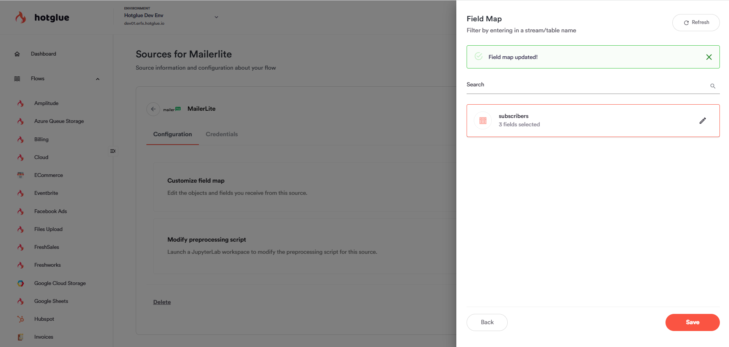729x347 pixels.
Task: Click the subscribers table icon
Action: tap(483, 121)
